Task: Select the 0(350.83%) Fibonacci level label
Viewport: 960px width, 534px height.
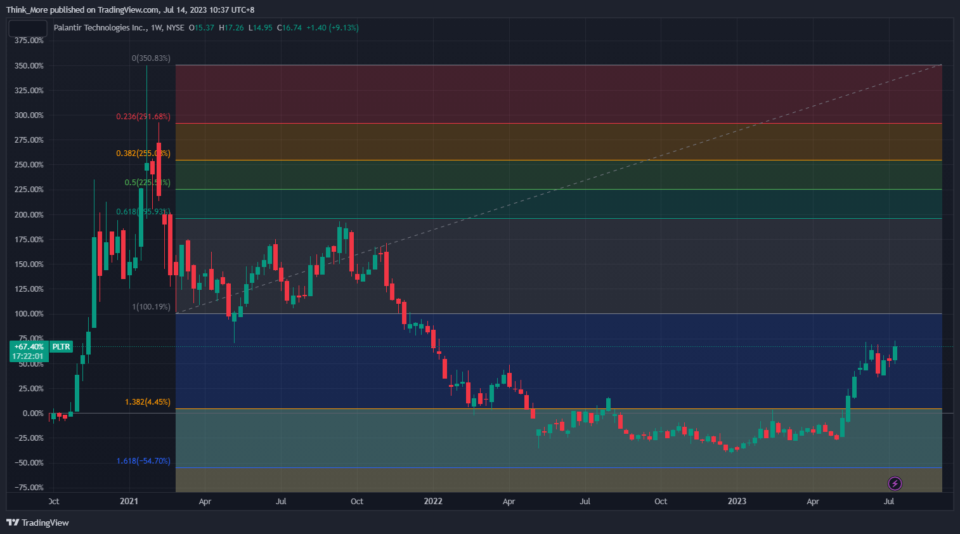Action: 151,58
